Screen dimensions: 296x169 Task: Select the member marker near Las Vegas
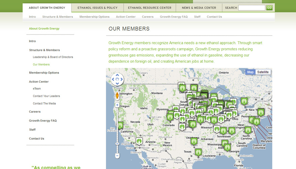(x=139, y=141)
